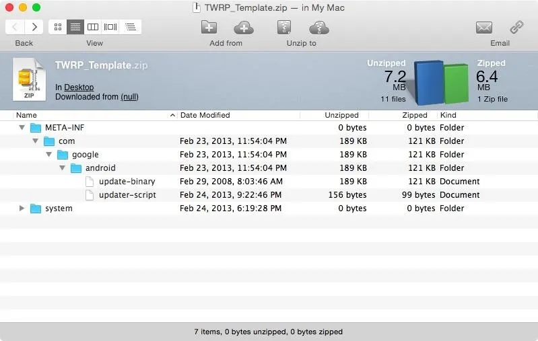Image resolution: width=538 pixels, height=341 pixels.
Task: Click the Feb 29, 2008 date cell
Action: tap(231, 182)
